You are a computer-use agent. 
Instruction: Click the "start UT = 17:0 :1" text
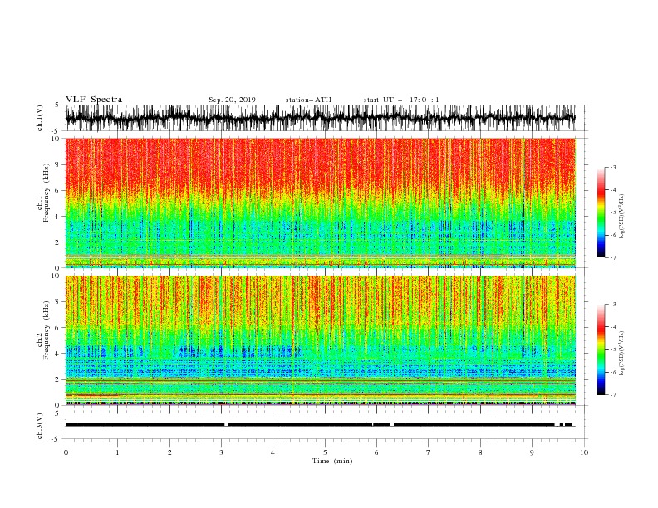pyautogui.click(x=401, y=100)
